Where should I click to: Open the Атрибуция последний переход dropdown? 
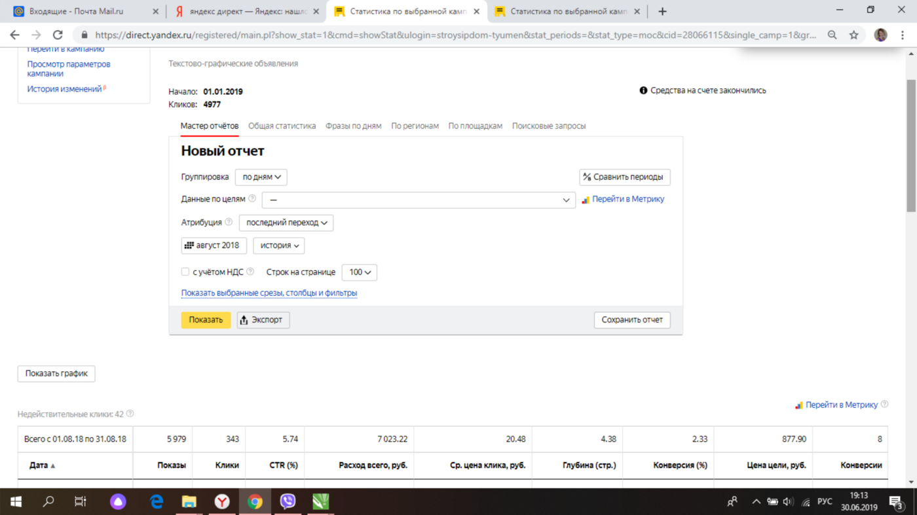click(x=286, y=222)
